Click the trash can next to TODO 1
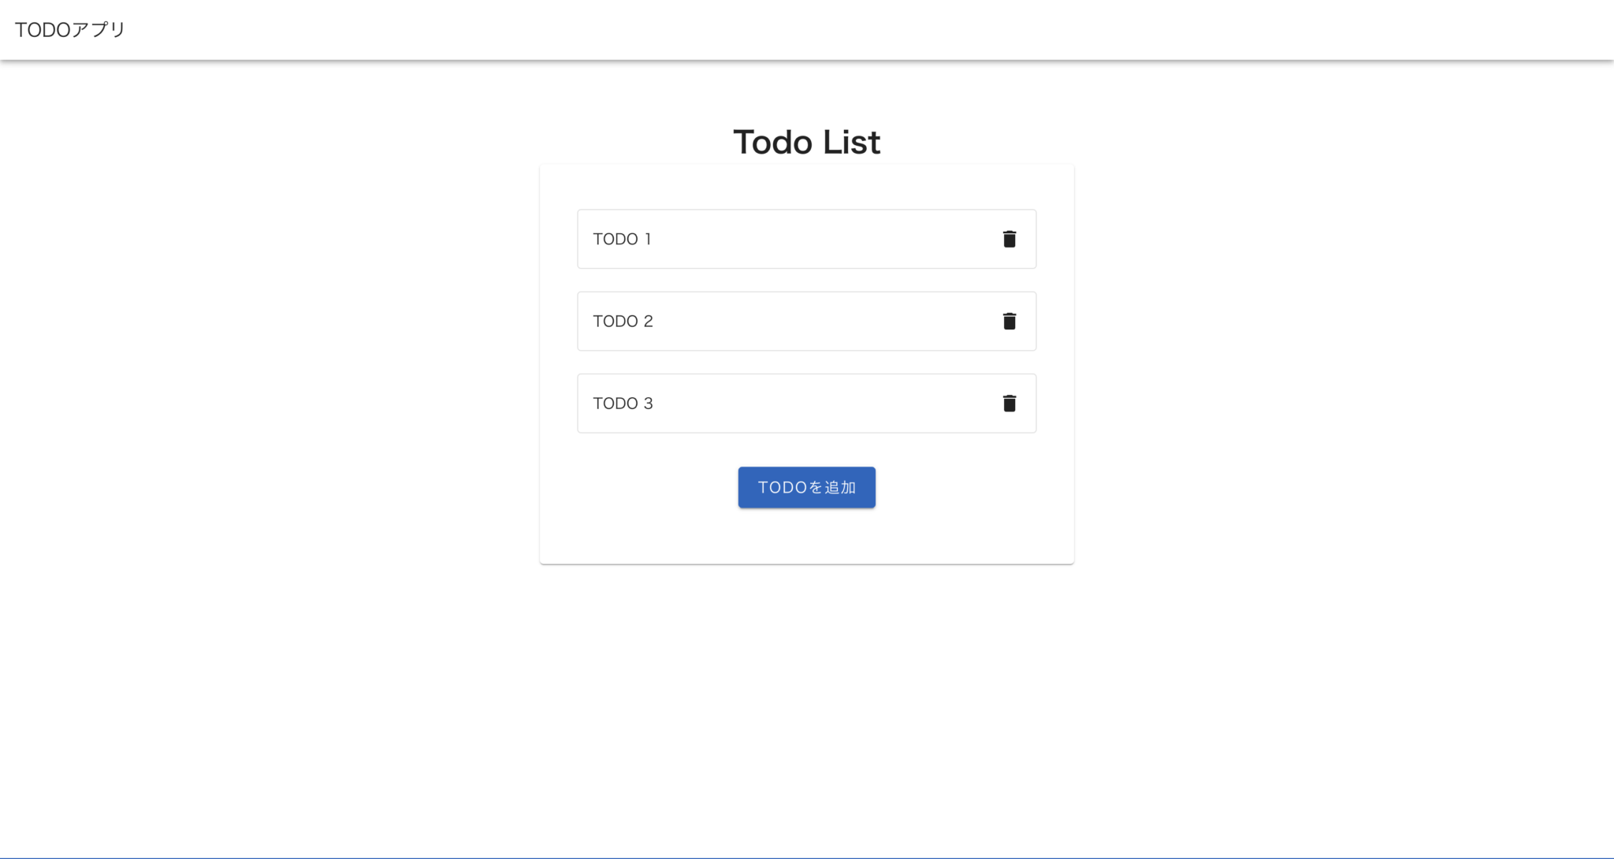 point(1010,239)
